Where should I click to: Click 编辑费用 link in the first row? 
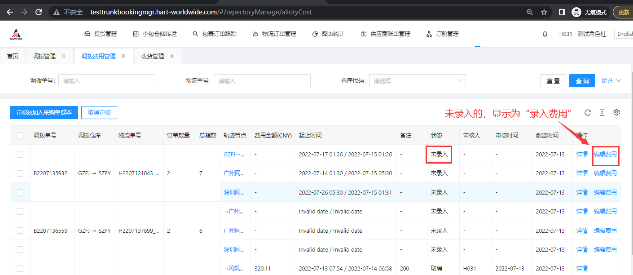coord(605,154)
